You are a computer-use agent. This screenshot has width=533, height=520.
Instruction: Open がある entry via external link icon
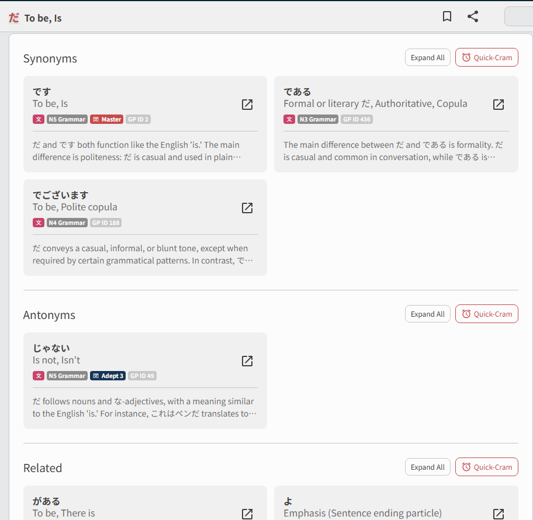[247, 514]
